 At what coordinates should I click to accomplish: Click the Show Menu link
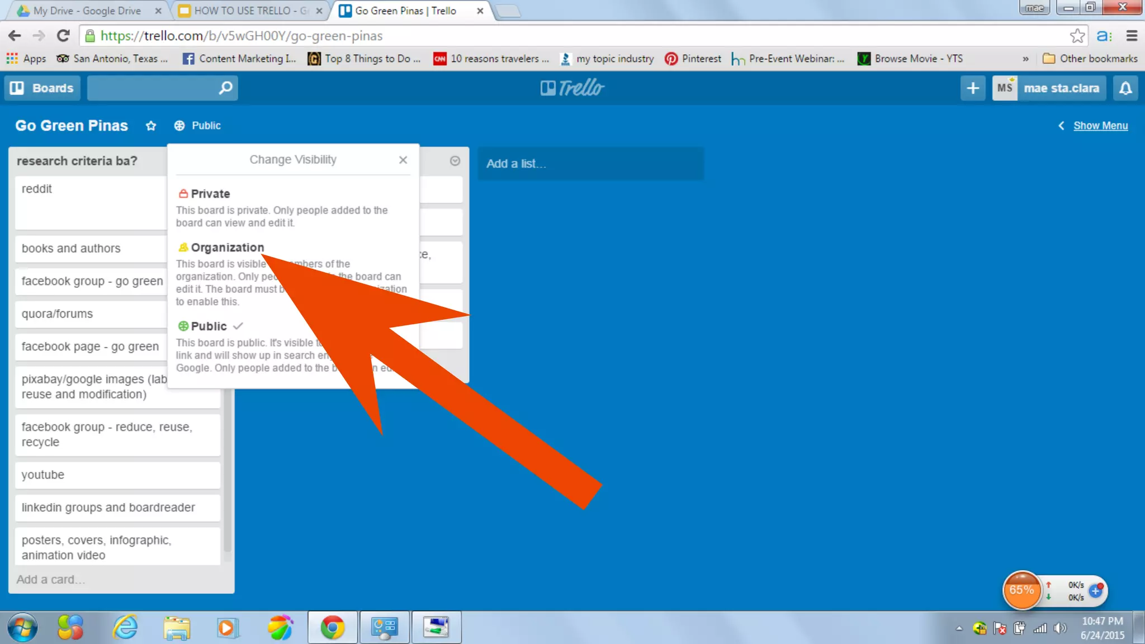pyautogui.click(x=1100, y=126)
